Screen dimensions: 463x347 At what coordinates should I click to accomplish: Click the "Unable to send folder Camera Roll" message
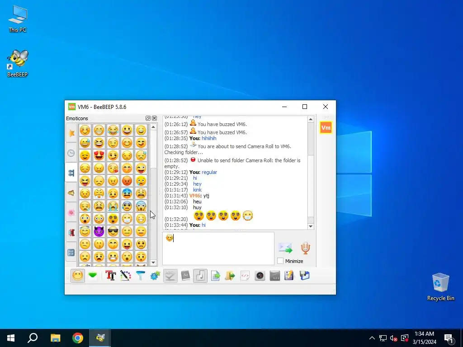pos(232,163)
